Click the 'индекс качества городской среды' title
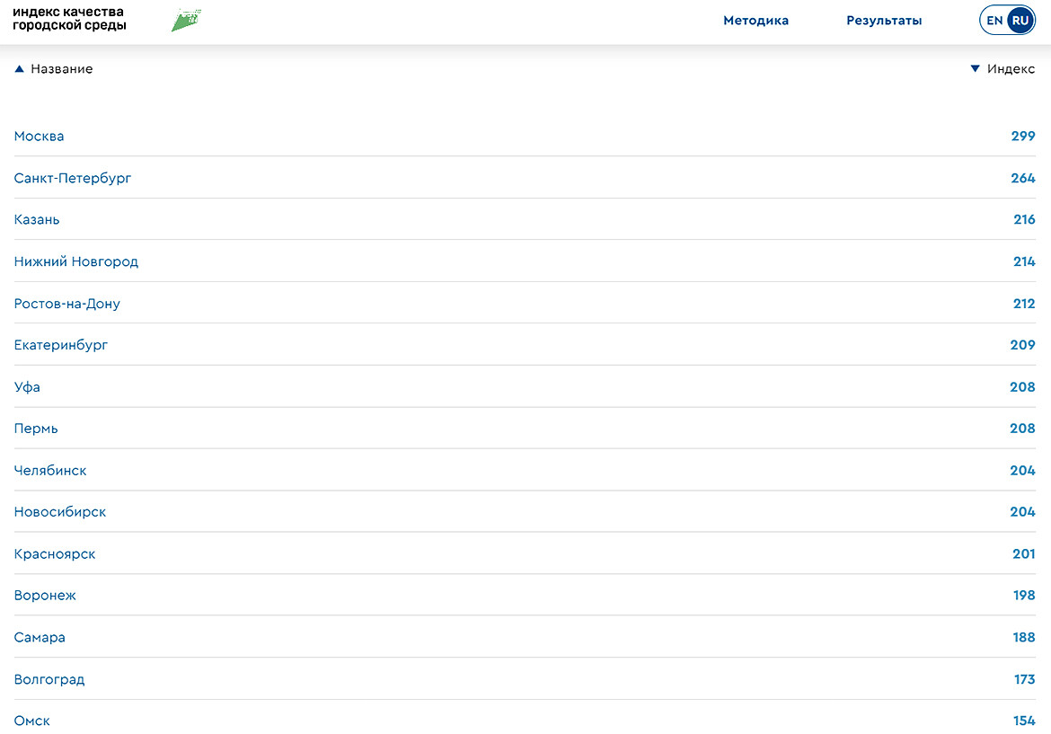Screen dimensions: 1051x734 (x=69, y=20)
